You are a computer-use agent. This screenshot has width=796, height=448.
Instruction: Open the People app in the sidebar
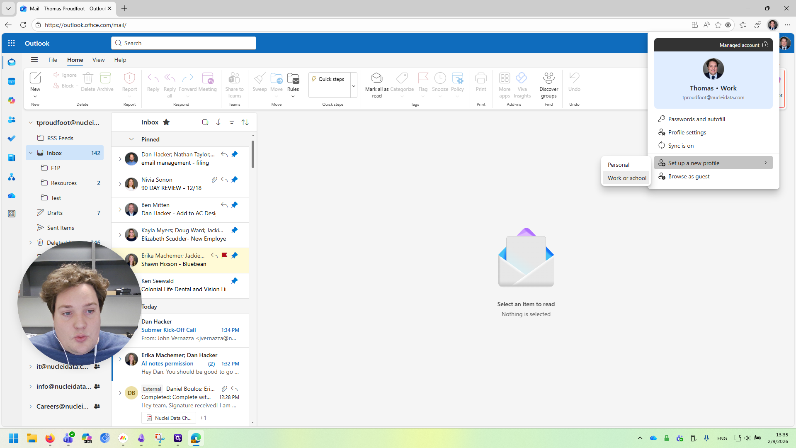pyautogui.click(x=12, y=119)
